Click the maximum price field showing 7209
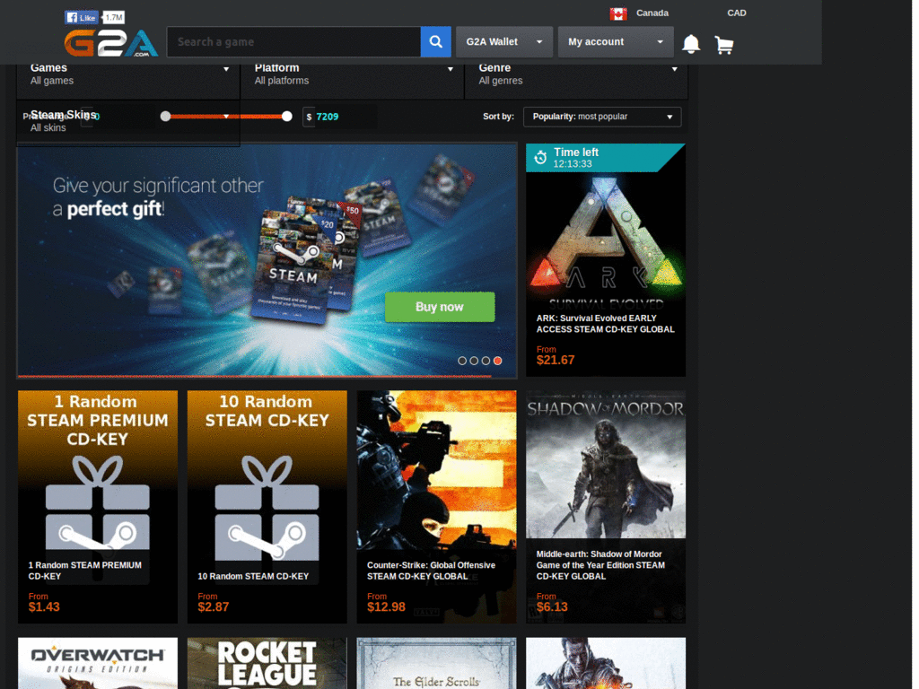This screenshot has width=919, height=689. 340,117
